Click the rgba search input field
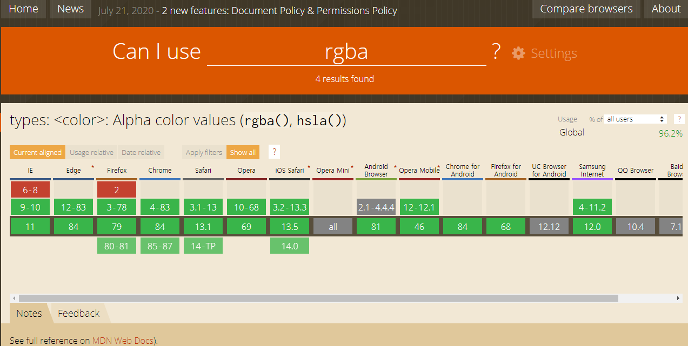 pos(346,52)
